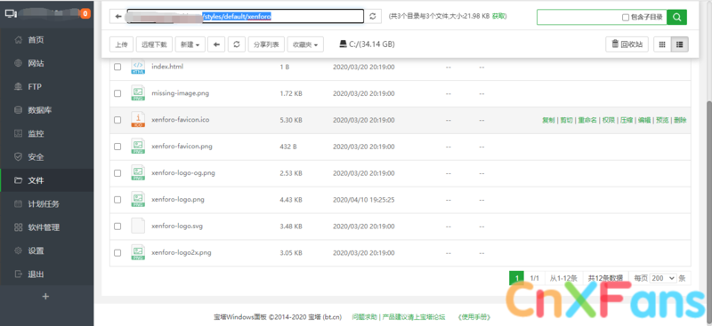Screen dimensions: 712x326
Task: Click the plus icon at sidebar bottom
Action: click(45, 297)
